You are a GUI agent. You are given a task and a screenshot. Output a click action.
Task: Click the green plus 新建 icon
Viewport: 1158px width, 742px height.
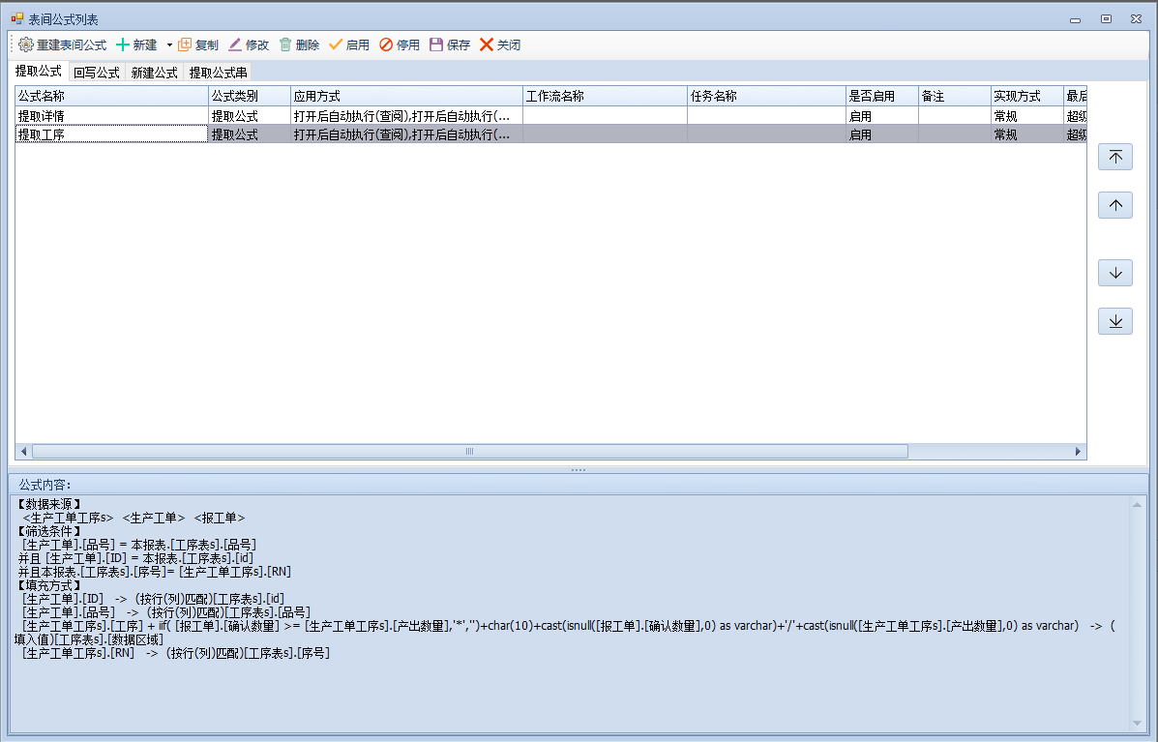point(123,45)
